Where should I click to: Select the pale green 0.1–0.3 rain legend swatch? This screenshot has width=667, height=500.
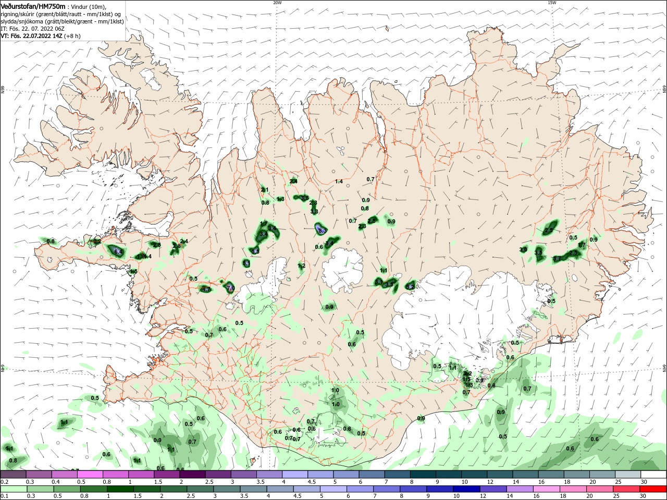coord(14,489)
